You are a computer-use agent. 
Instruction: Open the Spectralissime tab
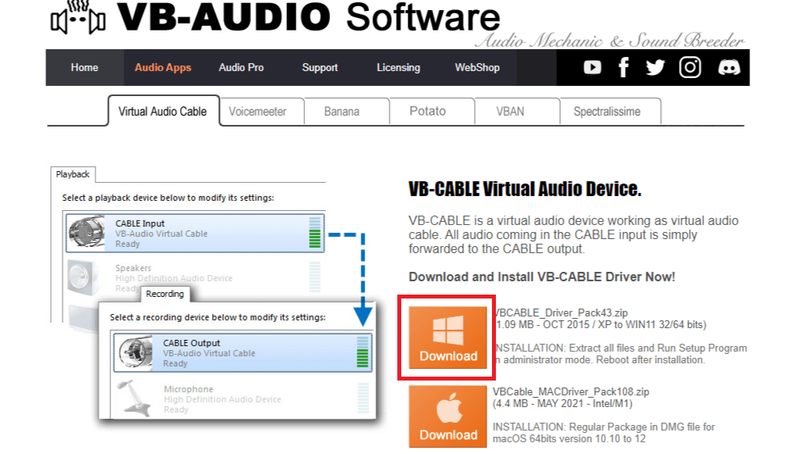point(607,112)
